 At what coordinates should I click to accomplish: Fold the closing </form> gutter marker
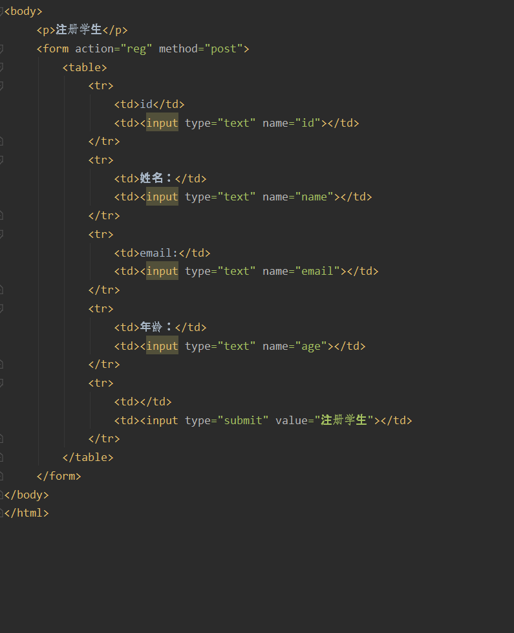click(x=1, y=476)
